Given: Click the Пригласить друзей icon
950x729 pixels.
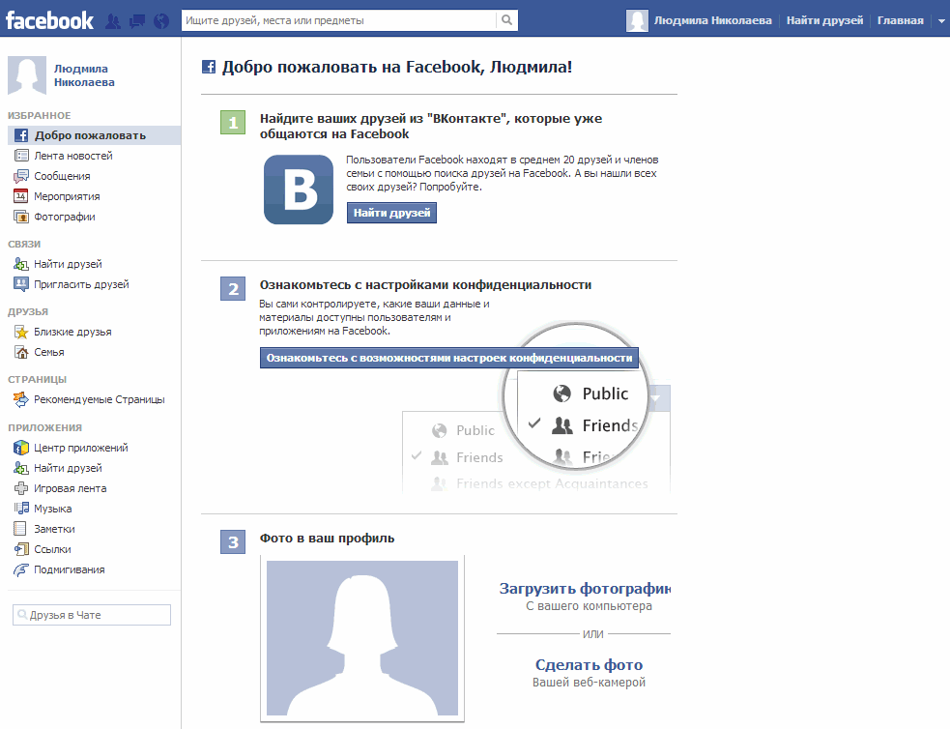Looking at the screenshot, I should pyautogui.click(x=21, y=284).
